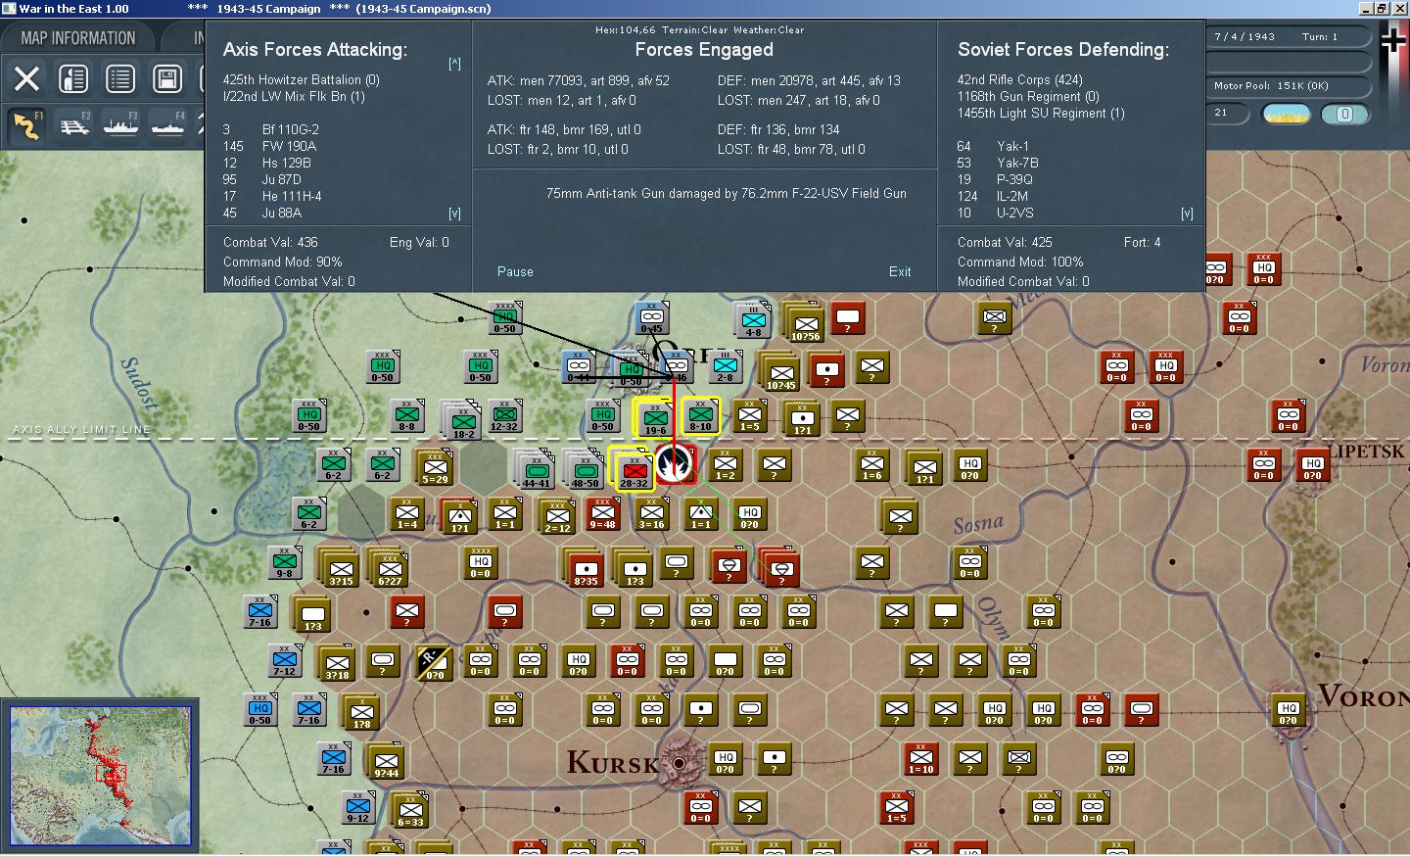Select the 48-50 panzer unit stack
This screenshot has height=858, width=1410.
[x=585, y=469]
